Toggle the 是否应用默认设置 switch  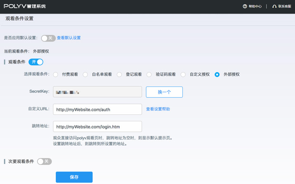click(x=48, y=38)
